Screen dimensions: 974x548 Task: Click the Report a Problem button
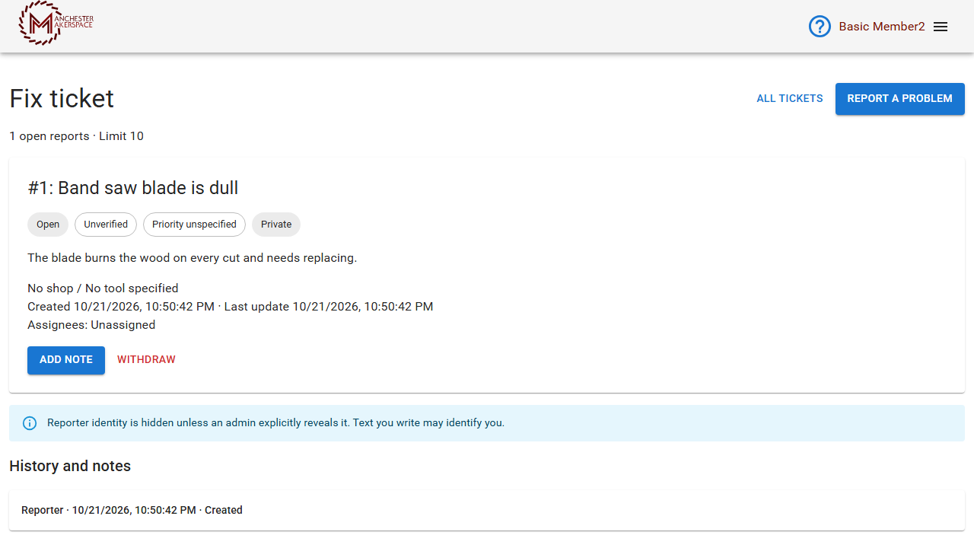899,99
